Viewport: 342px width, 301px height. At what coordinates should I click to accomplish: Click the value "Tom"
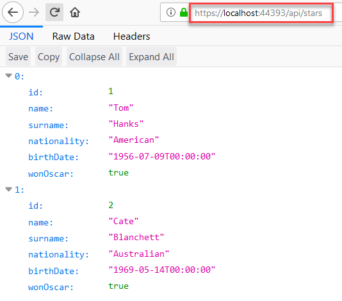[x=121, y=108]
